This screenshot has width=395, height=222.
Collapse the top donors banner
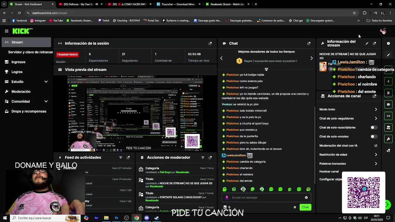(x=266, y=69)
